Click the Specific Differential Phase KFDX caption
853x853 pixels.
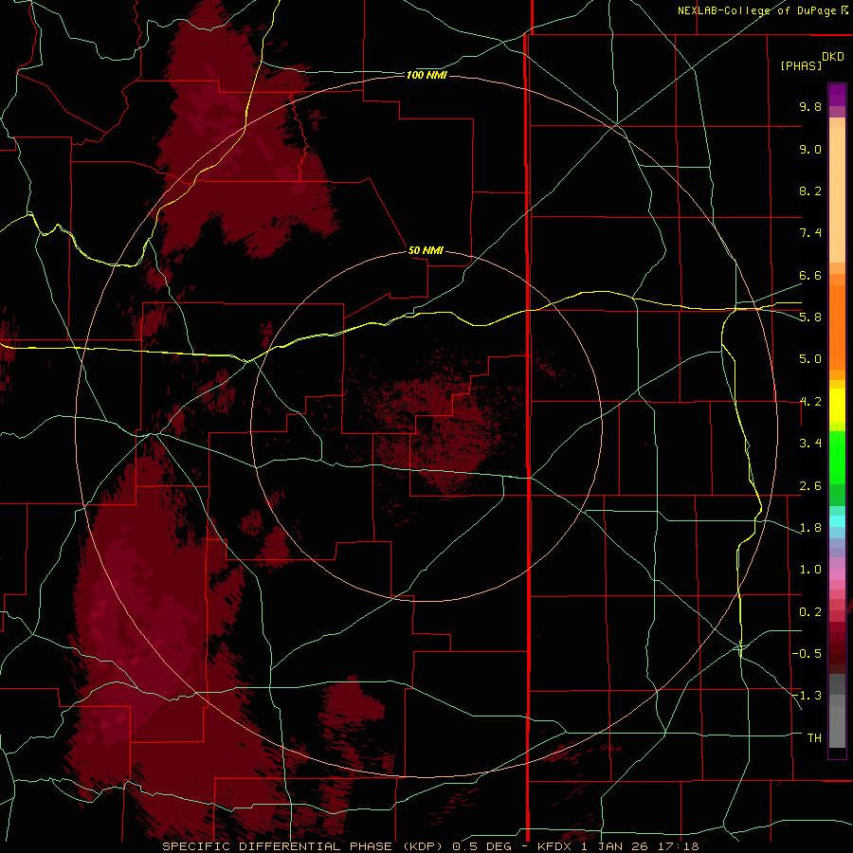430,846
